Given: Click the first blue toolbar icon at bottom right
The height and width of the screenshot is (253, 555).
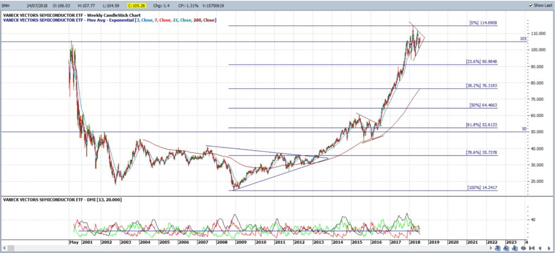Looking at the screenshot, I should click(x=498, y=248).
